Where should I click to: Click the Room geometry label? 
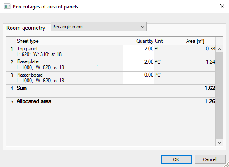[25, 28]
